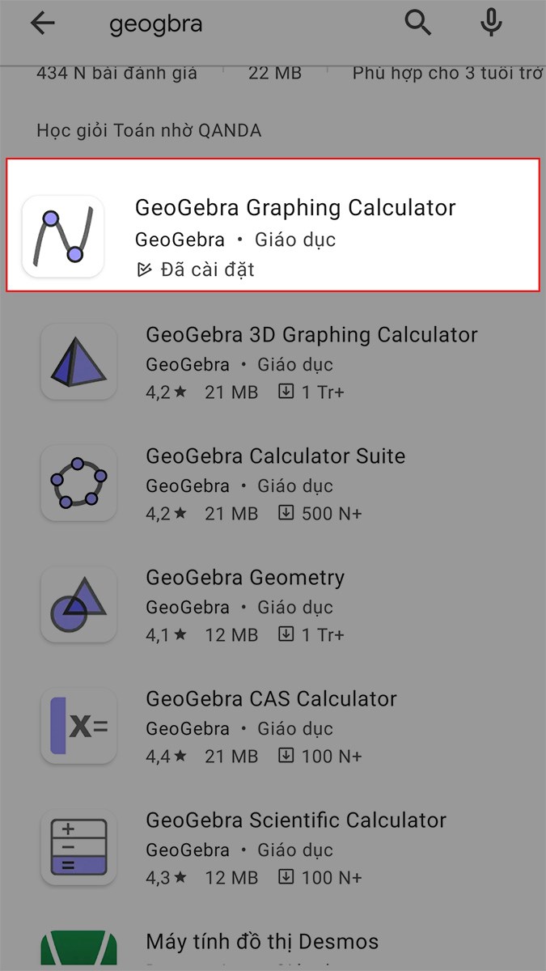Tap the back arrow icon
This screenshot has width=546, height=971.
(x=42, y=23)
